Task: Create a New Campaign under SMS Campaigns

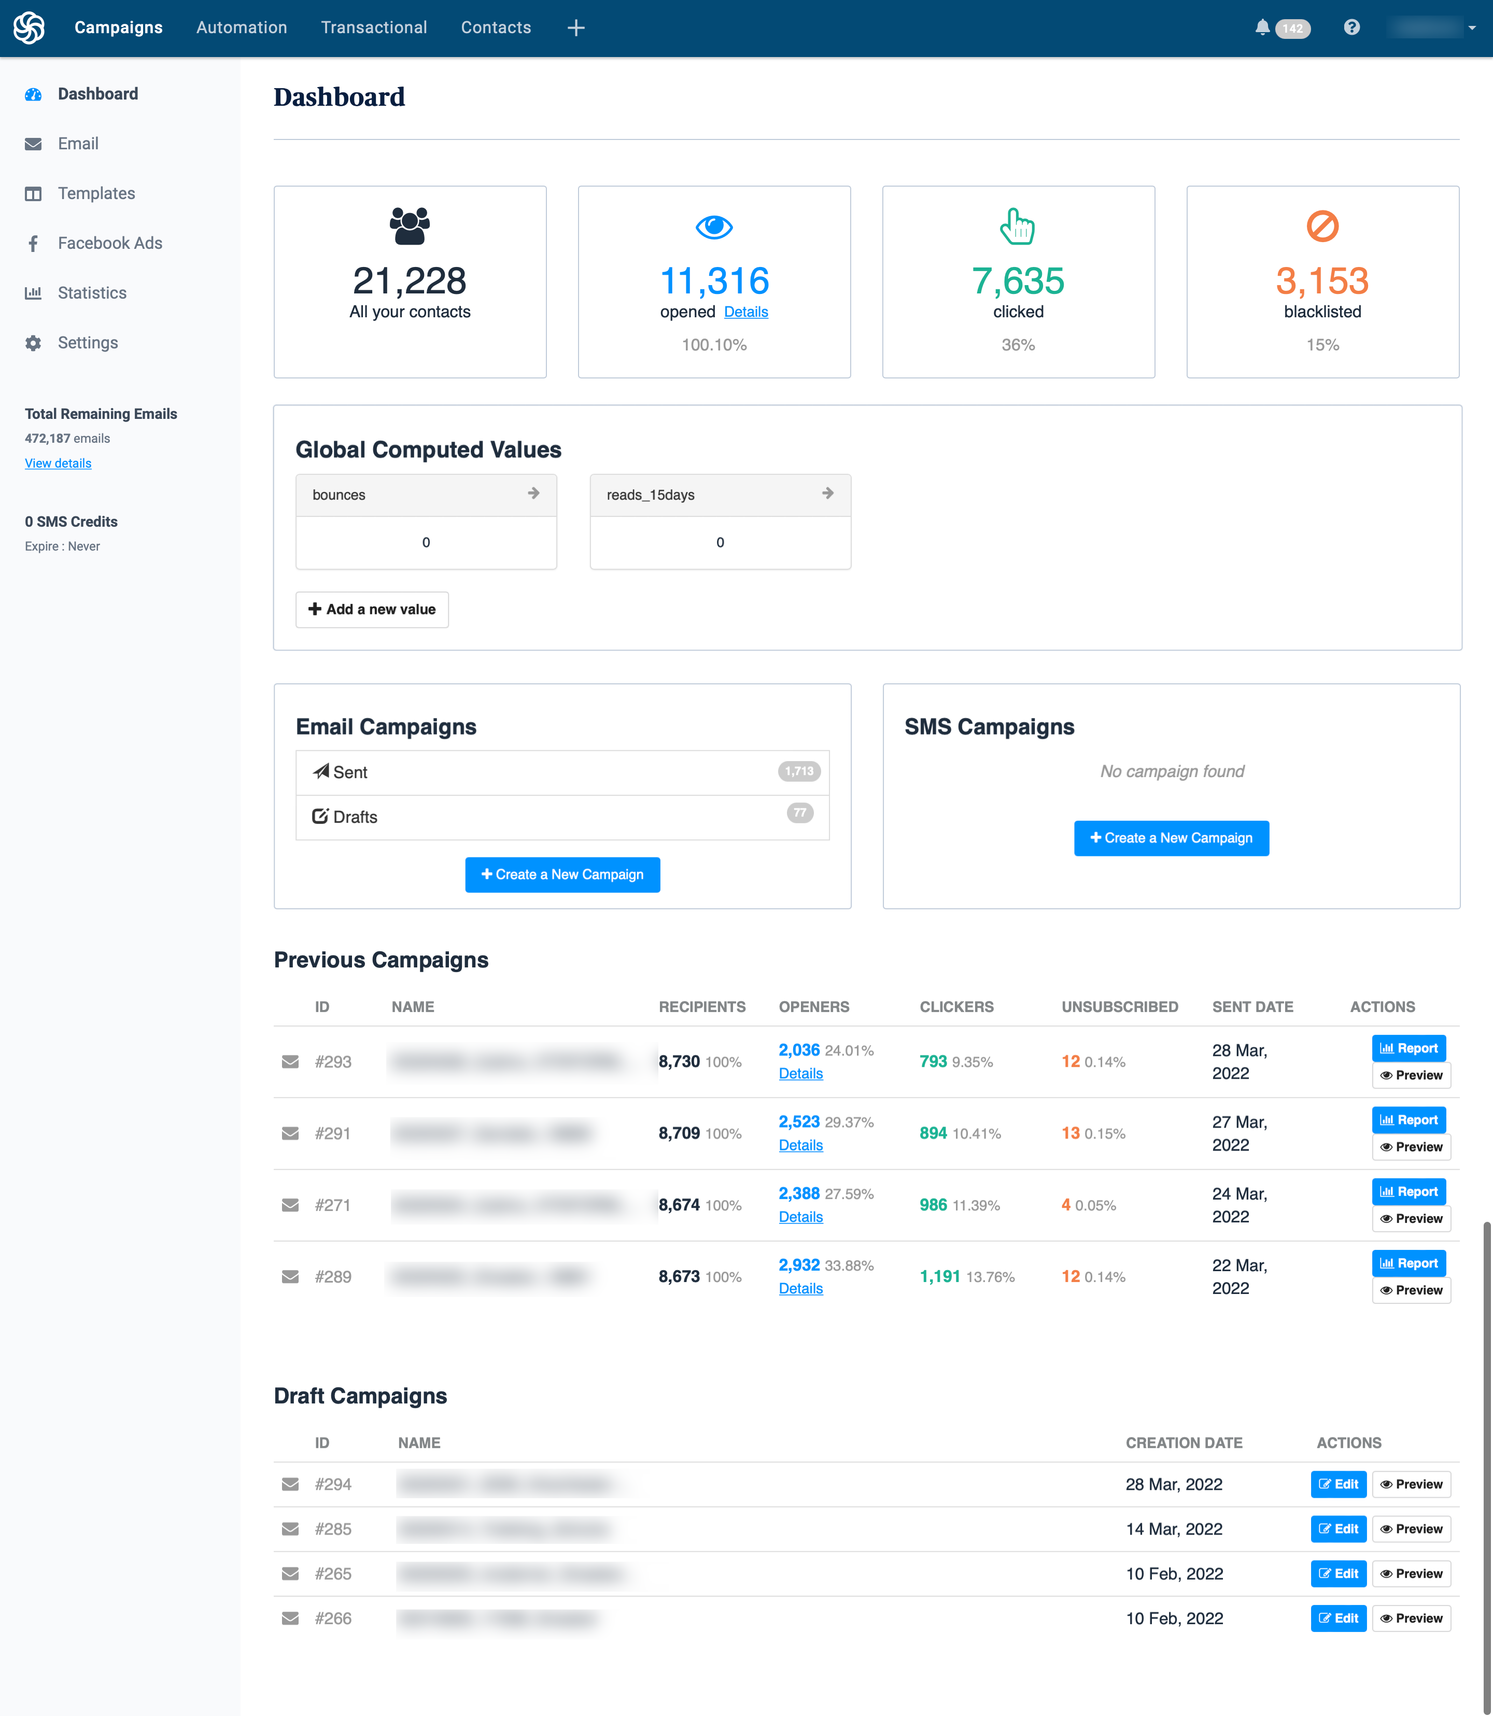Action: coord(1172,838)
